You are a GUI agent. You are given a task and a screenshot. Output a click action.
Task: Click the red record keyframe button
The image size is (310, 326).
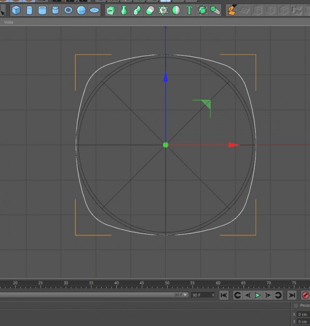point(305,295)
